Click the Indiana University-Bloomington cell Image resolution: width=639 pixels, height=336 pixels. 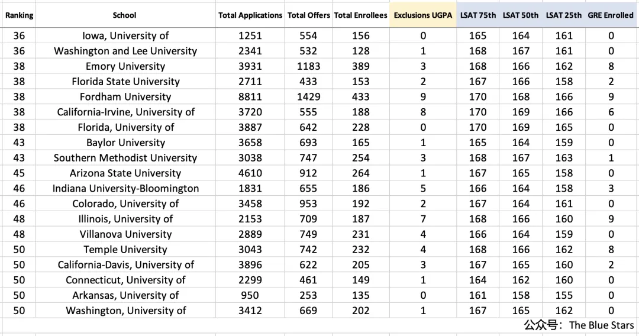pyautogui.click(x=125, y=189)
